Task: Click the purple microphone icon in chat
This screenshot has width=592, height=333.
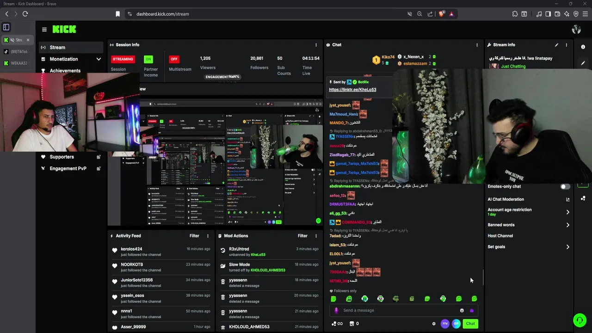Action: click(336, 310)
